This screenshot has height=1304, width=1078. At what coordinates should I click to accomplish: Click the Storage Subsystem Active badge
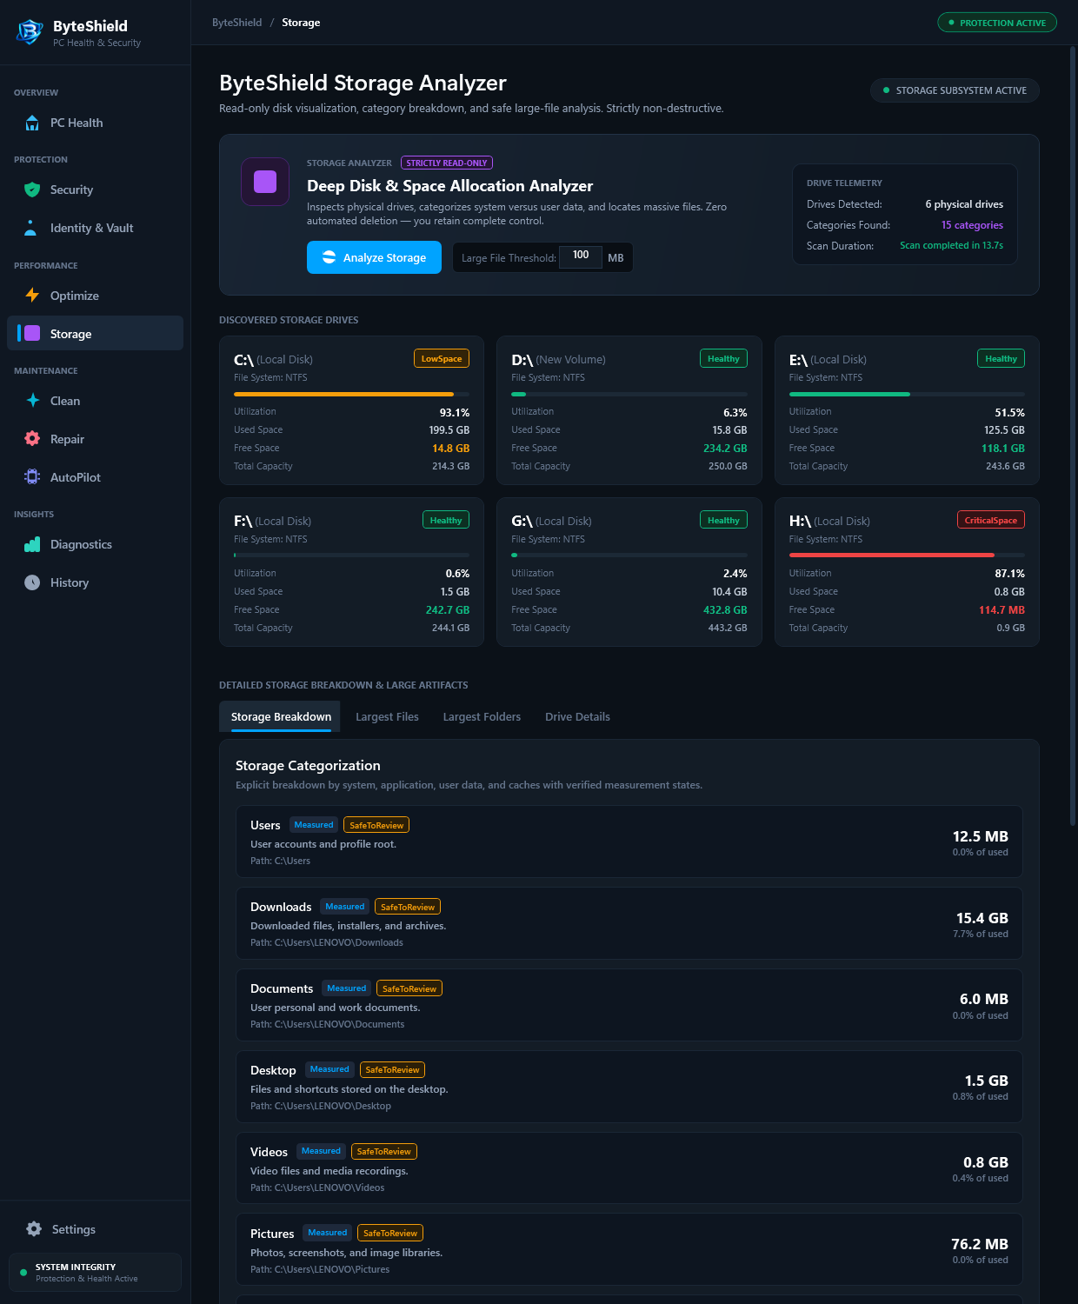pyautogui.click(x=955, y=90)
